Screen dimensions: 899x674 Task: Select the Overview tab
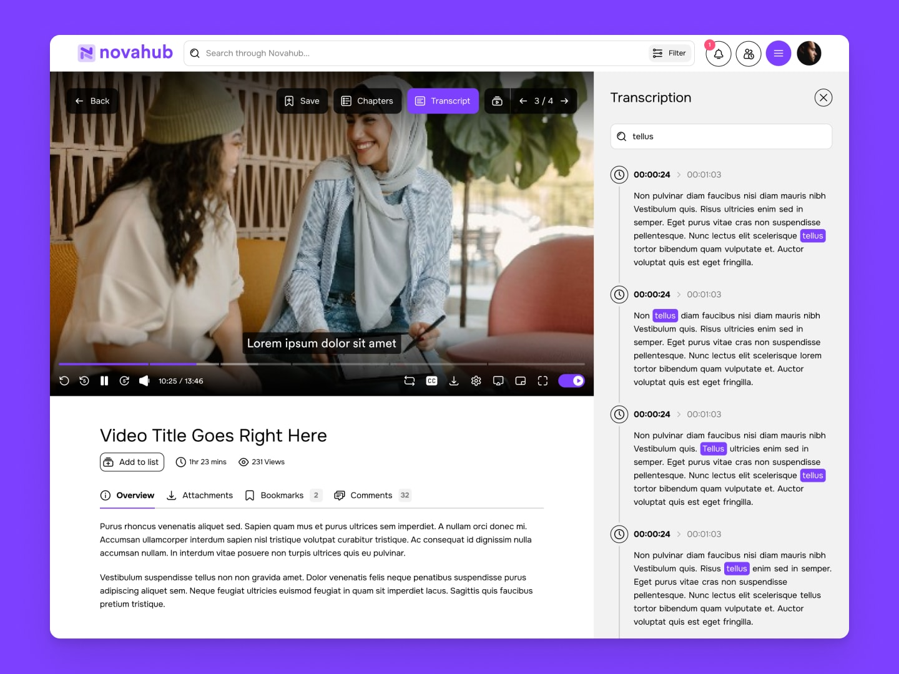coord(127,496)
